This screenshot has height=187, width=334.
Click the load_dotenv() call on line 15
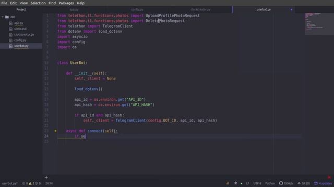tap(88, 89)
